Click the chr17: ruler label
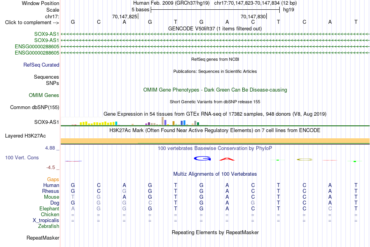Image resolution: width=370 pixels, height=247 pixels. click(x=52, y=16)
